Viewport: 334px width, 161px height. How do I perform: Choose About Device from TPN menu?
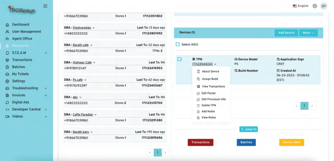pyautogui.click(x=210, y=71)
